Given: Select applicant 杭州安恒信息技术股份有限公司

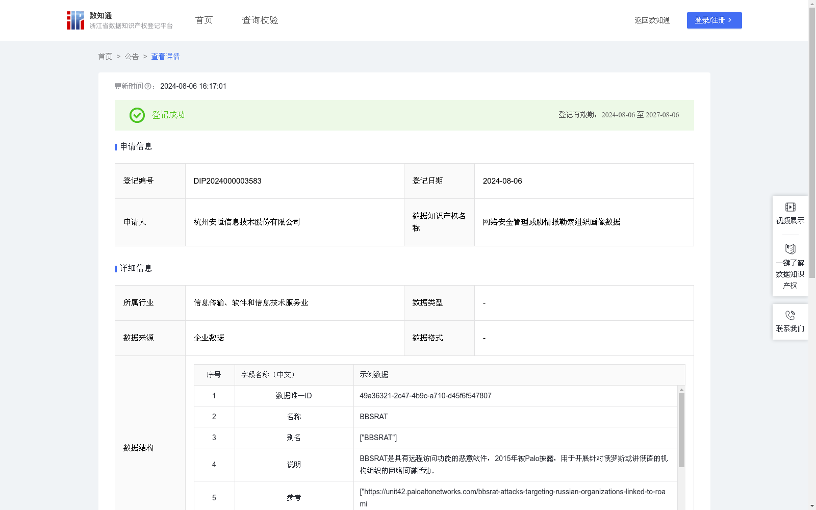Looking at the screenshot, I should (247, 222).
